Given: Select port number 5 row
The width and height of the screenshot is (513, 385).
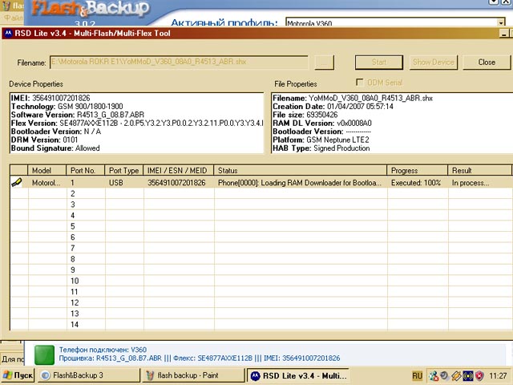Looking at the screenshot, I should click(261, 226).
